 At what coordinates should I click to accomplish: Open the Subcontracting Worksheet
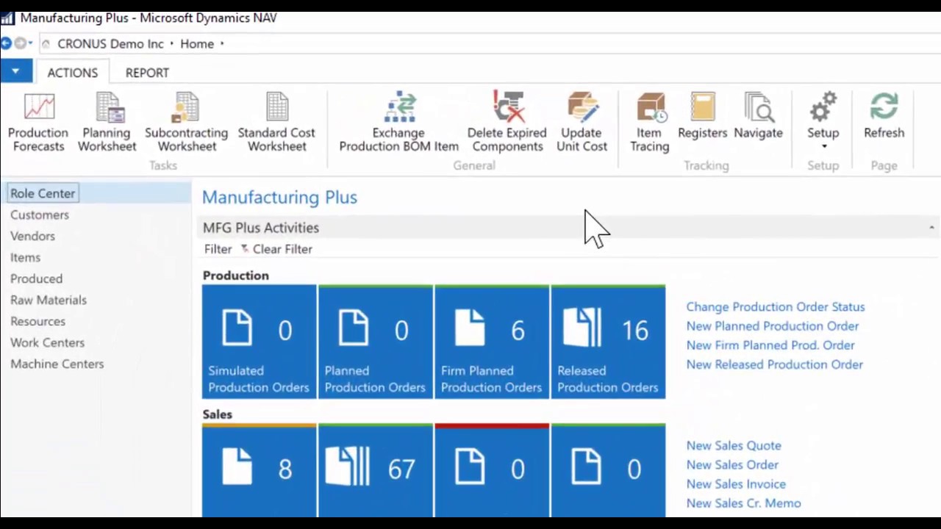[x=186, y=122]
